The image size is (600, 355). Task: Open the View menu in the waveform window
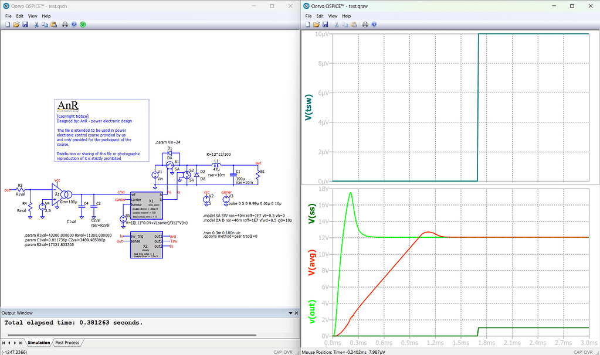click(x=333, y=16)
